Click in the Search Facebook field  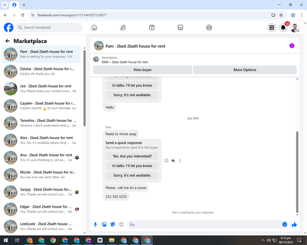[x=49, y=28]
